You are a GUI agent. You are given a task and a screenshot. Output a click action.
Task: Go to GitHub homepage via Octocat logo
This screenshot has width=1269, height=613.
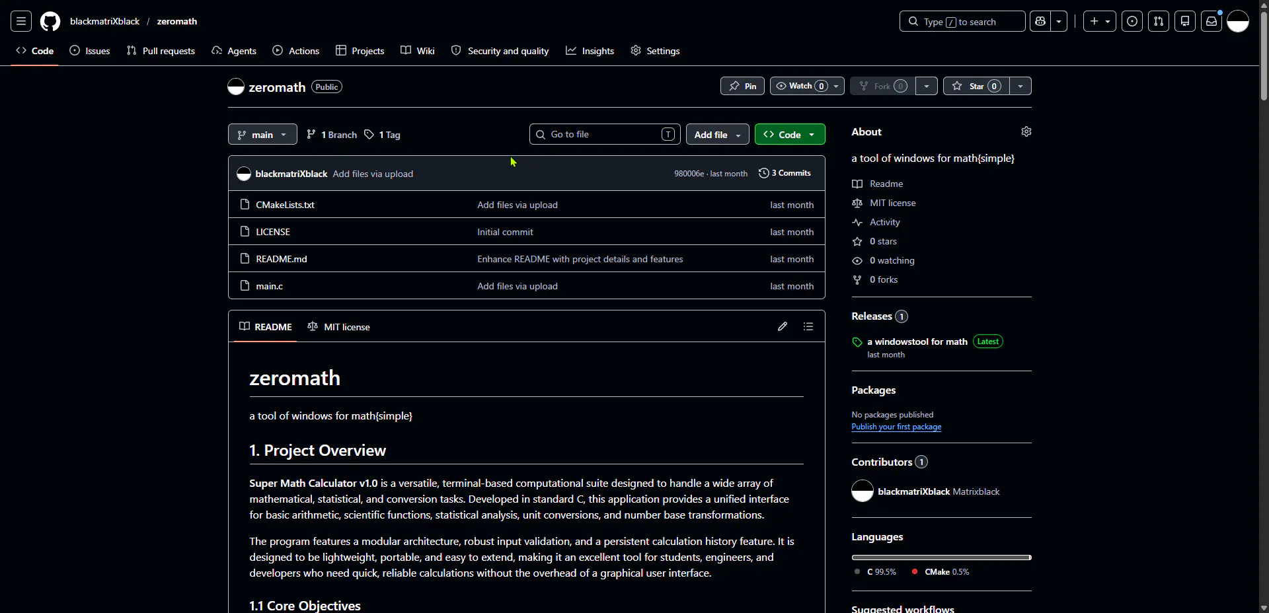50,21
